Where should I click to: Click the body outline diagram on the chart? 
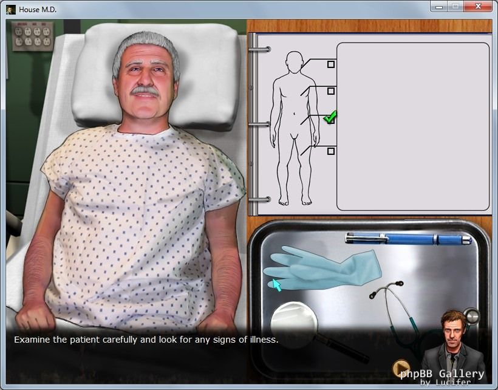point(293,128)
